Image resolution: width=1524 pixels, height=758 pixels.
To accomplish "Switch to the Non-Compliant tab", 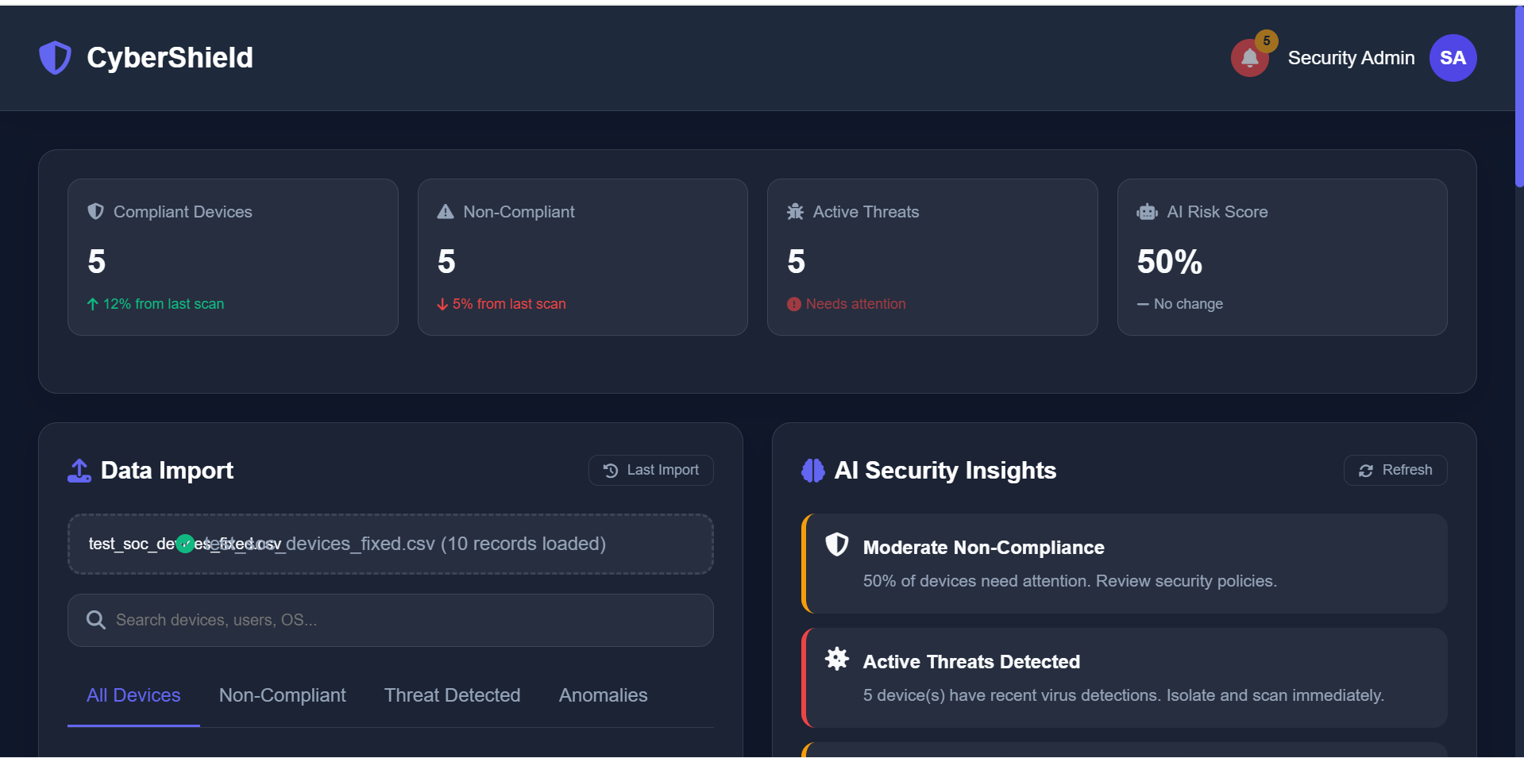I will point(283,695).
